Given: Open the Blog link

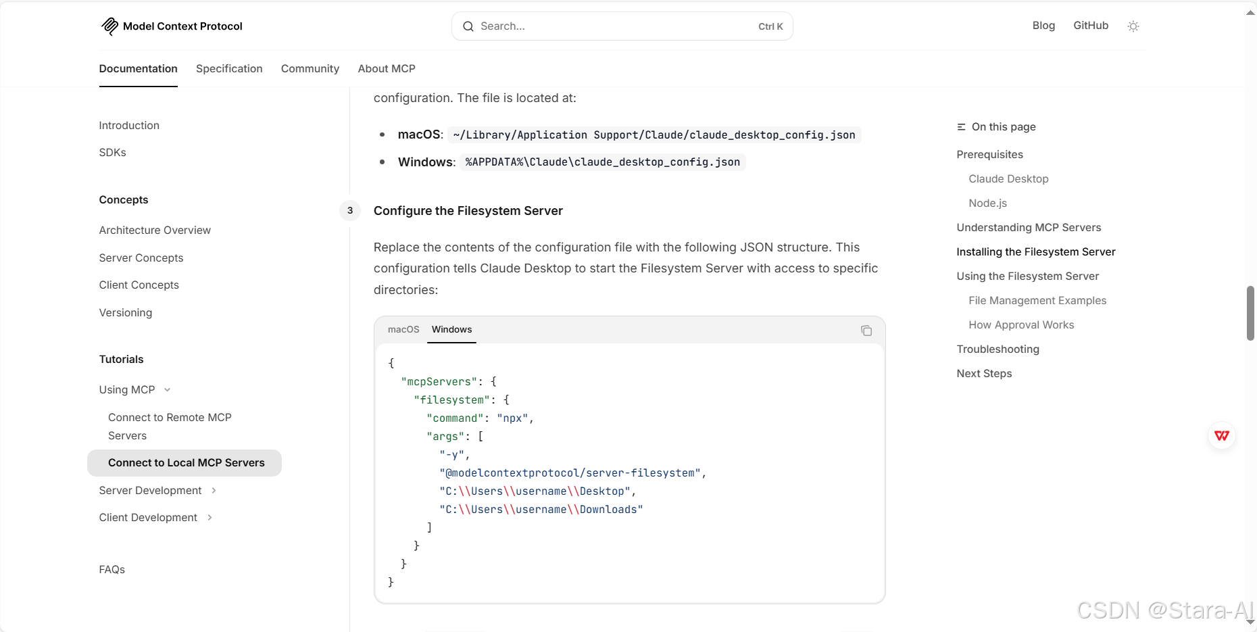Looking at the screenshot, I should tap(1043, 26).
